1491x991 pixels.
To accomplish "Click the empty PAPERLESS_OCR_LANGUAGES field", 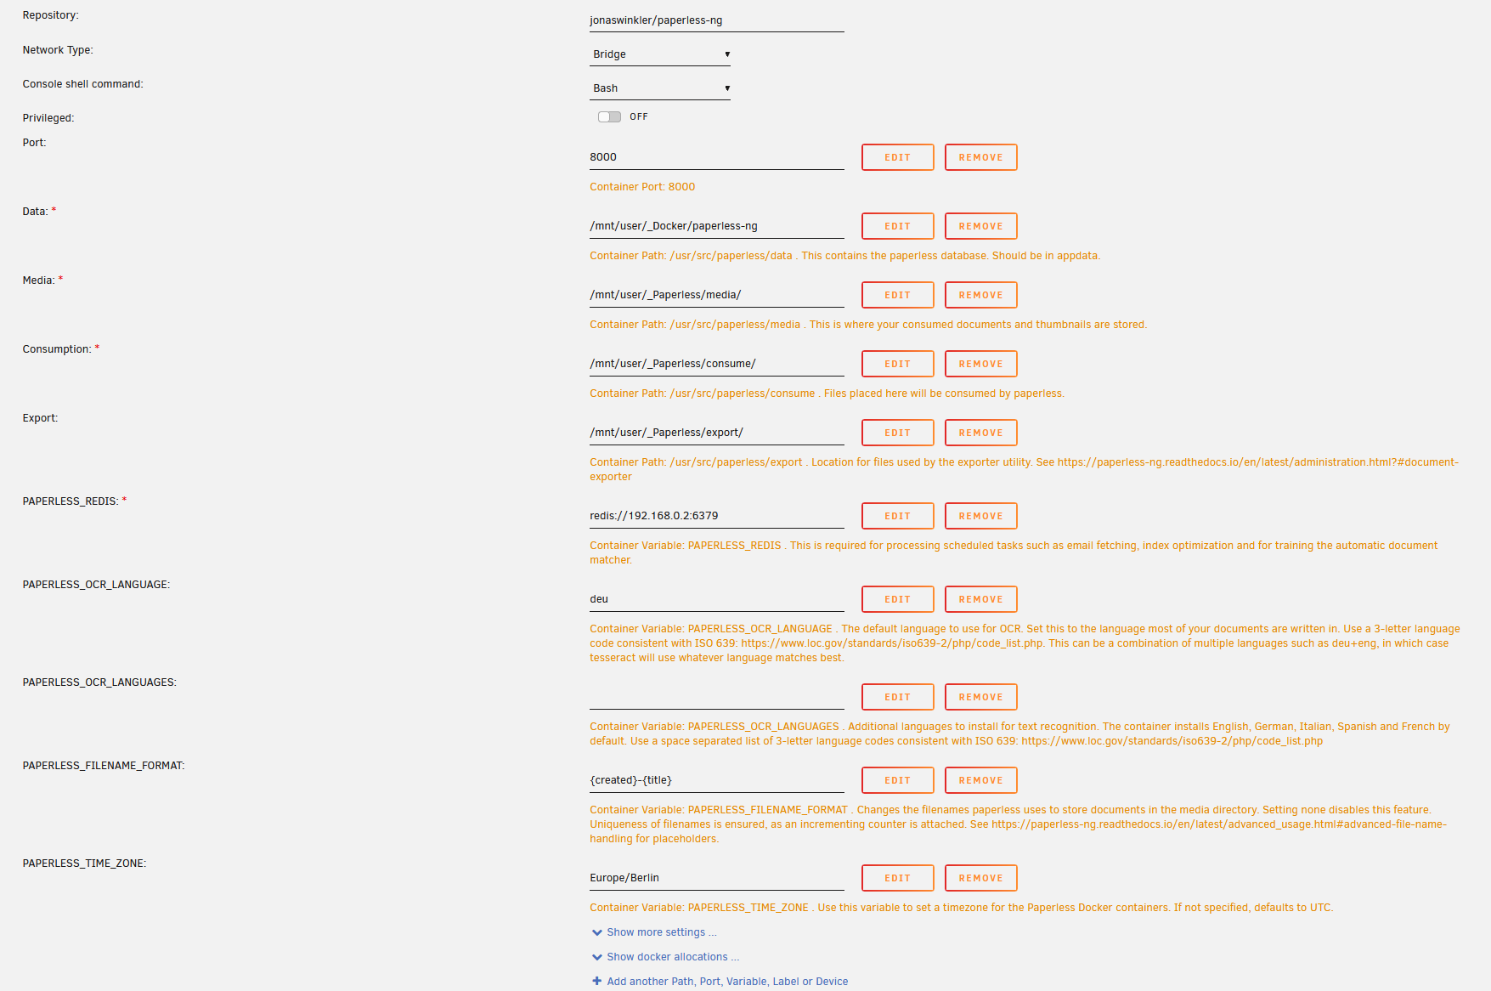I will 717,697.
